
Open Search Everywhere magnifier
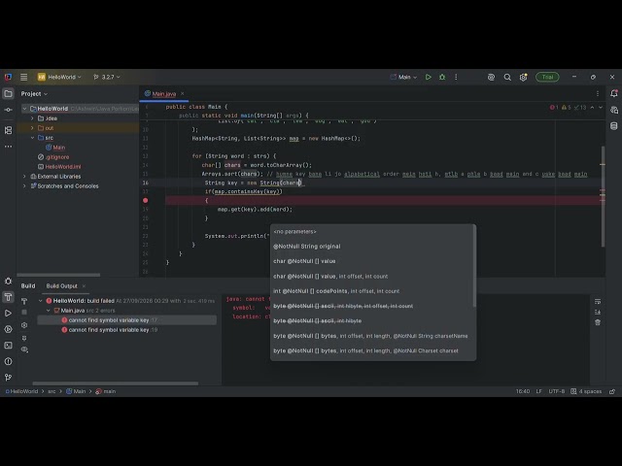coord(507,77)
